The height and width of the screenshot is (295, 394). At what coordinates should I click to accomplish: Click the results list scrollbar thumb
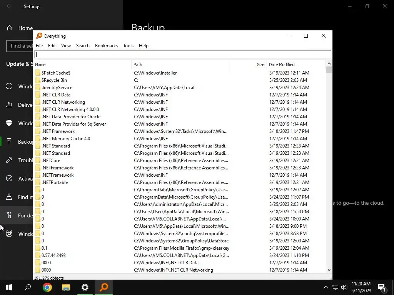coord(329,70)
